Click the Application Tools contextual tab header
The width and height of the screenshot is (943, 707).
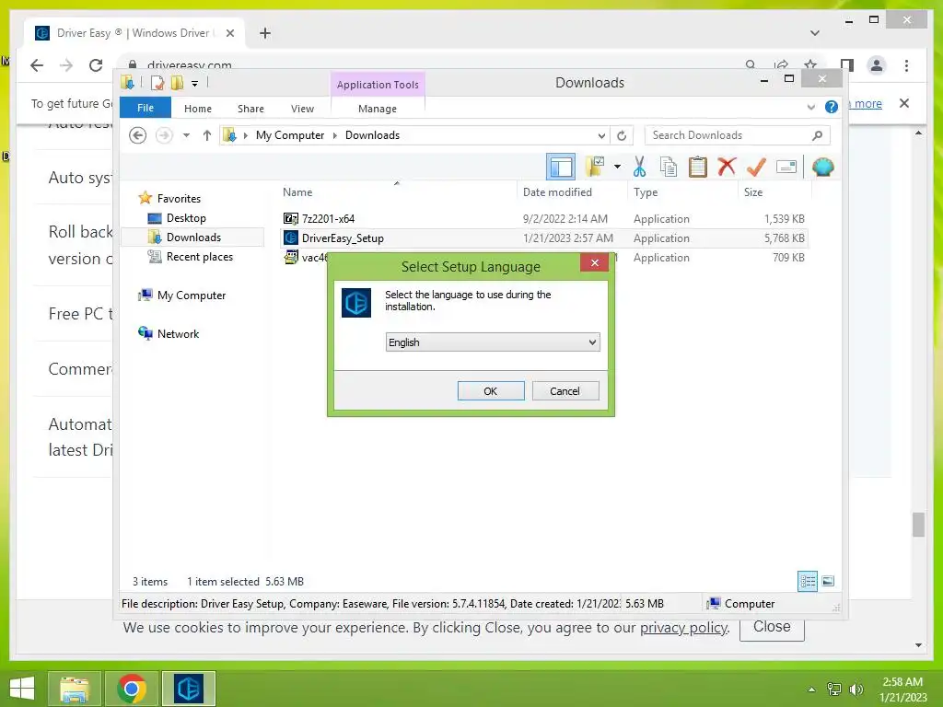coord(378,85)
